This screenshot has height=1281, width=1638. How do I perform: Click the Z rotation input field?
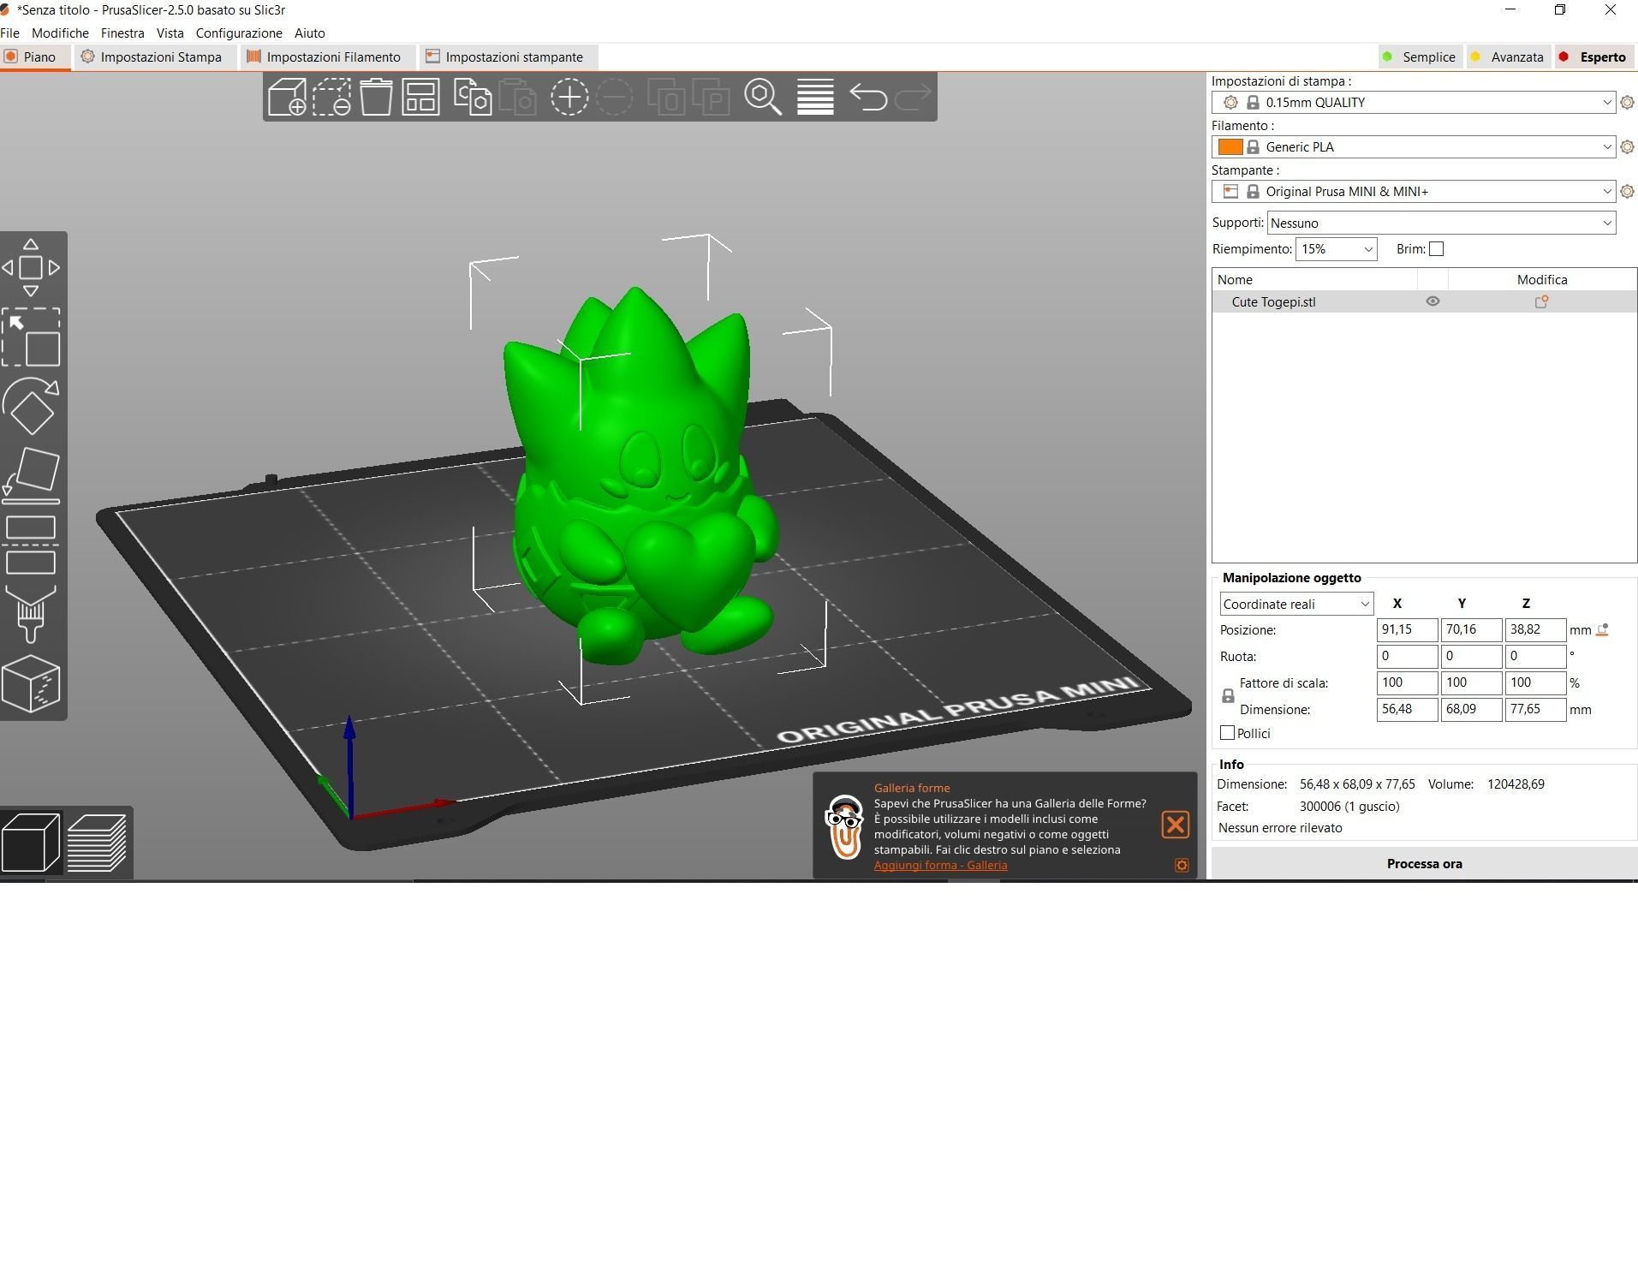coord(1535,656)
